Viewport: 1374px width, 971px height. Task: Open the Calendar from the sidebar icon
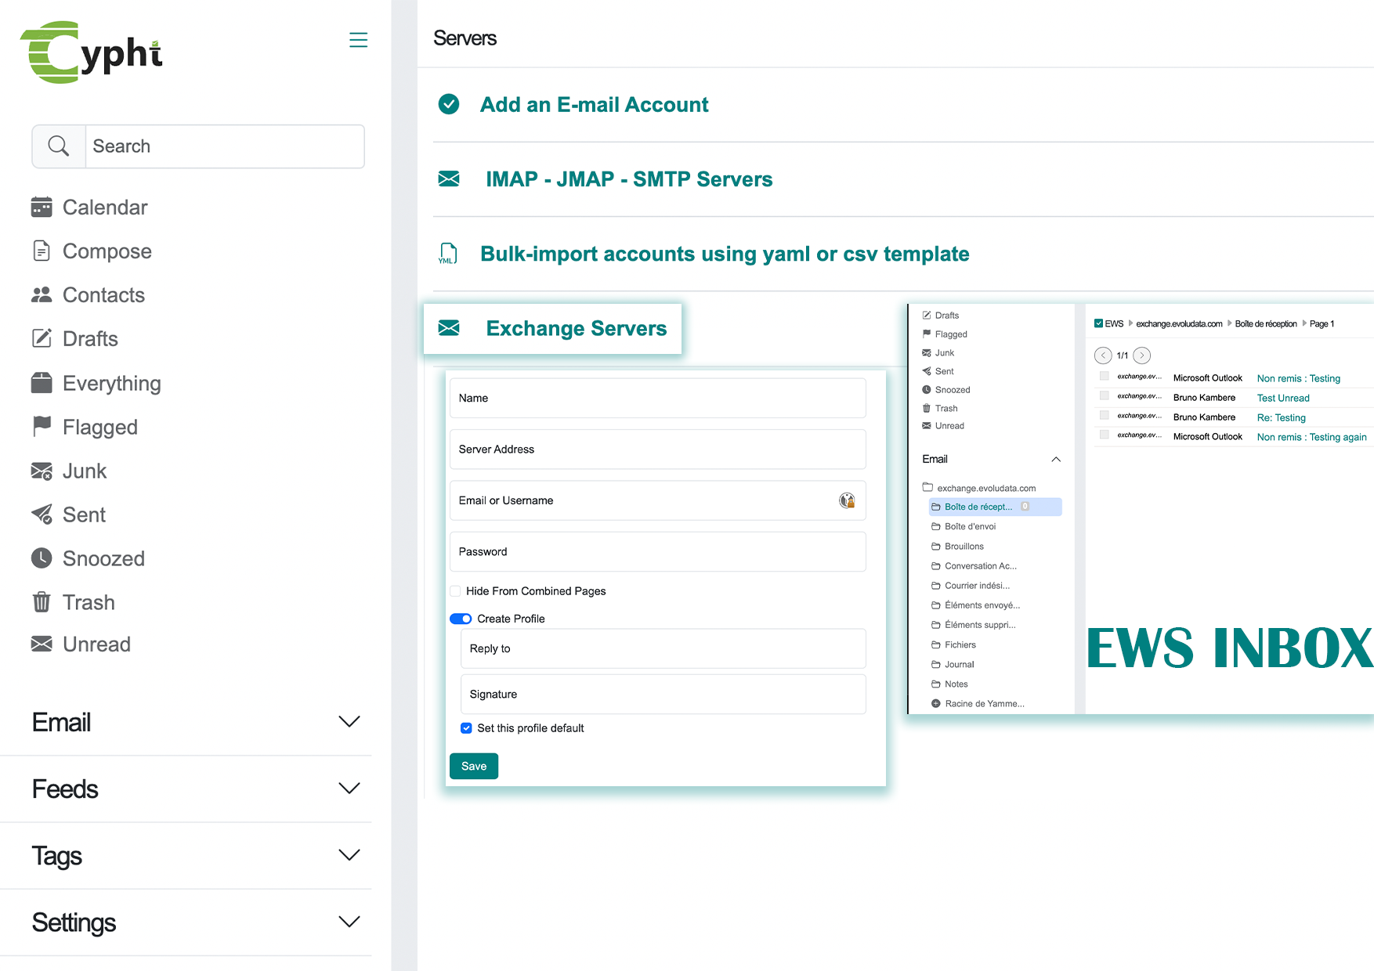point(42,207)
